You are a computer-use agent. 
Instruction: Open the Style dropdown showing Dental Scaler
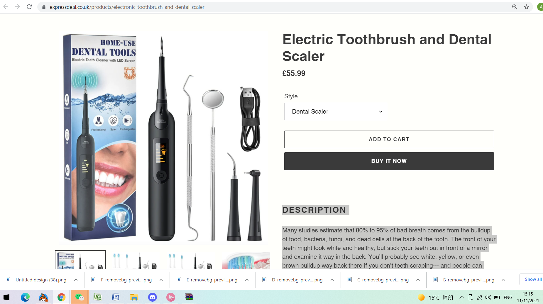(336, 112)
